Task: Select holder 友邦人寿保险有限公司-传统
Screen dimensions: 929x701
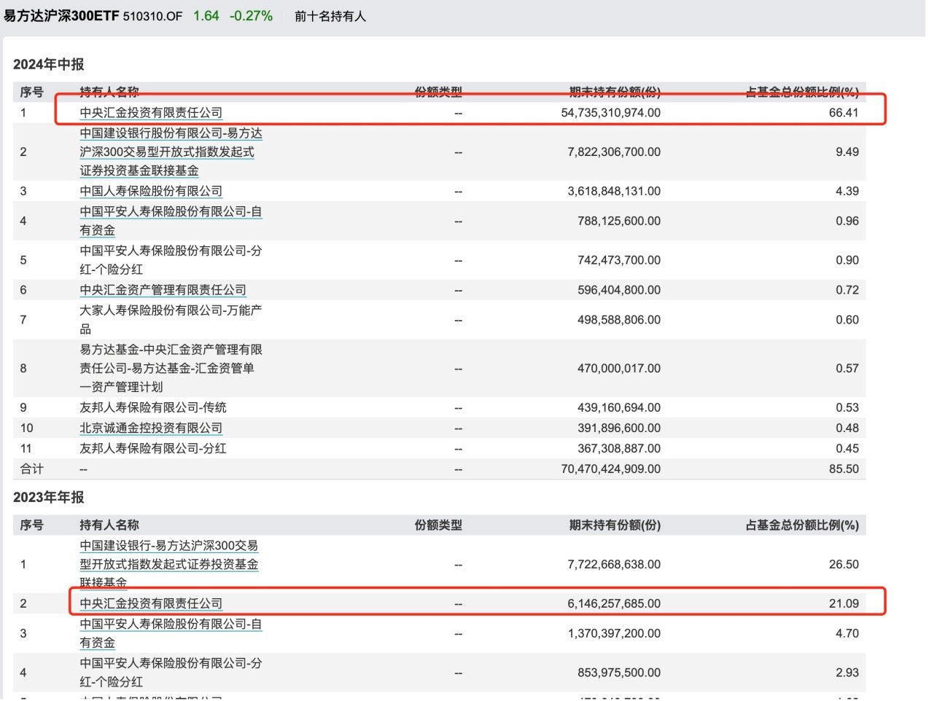Action: [x=153, y=408]
